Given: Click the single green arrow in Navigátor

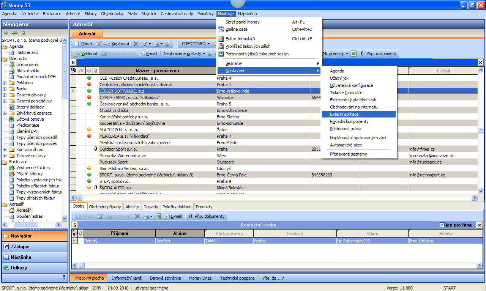Looking at the screenshot, I should 6,33.
